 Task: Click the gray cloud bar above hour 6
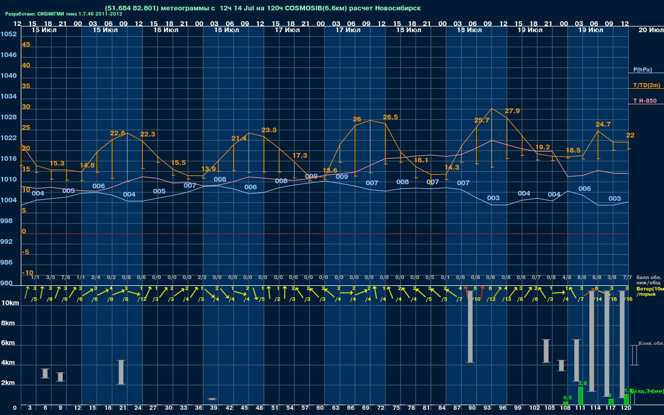tap(45, 374)
